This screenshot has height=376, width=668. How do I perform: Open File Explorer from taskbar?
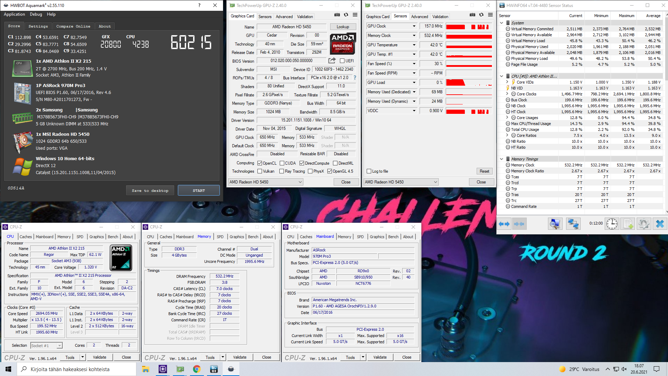[x=145, y=369]
